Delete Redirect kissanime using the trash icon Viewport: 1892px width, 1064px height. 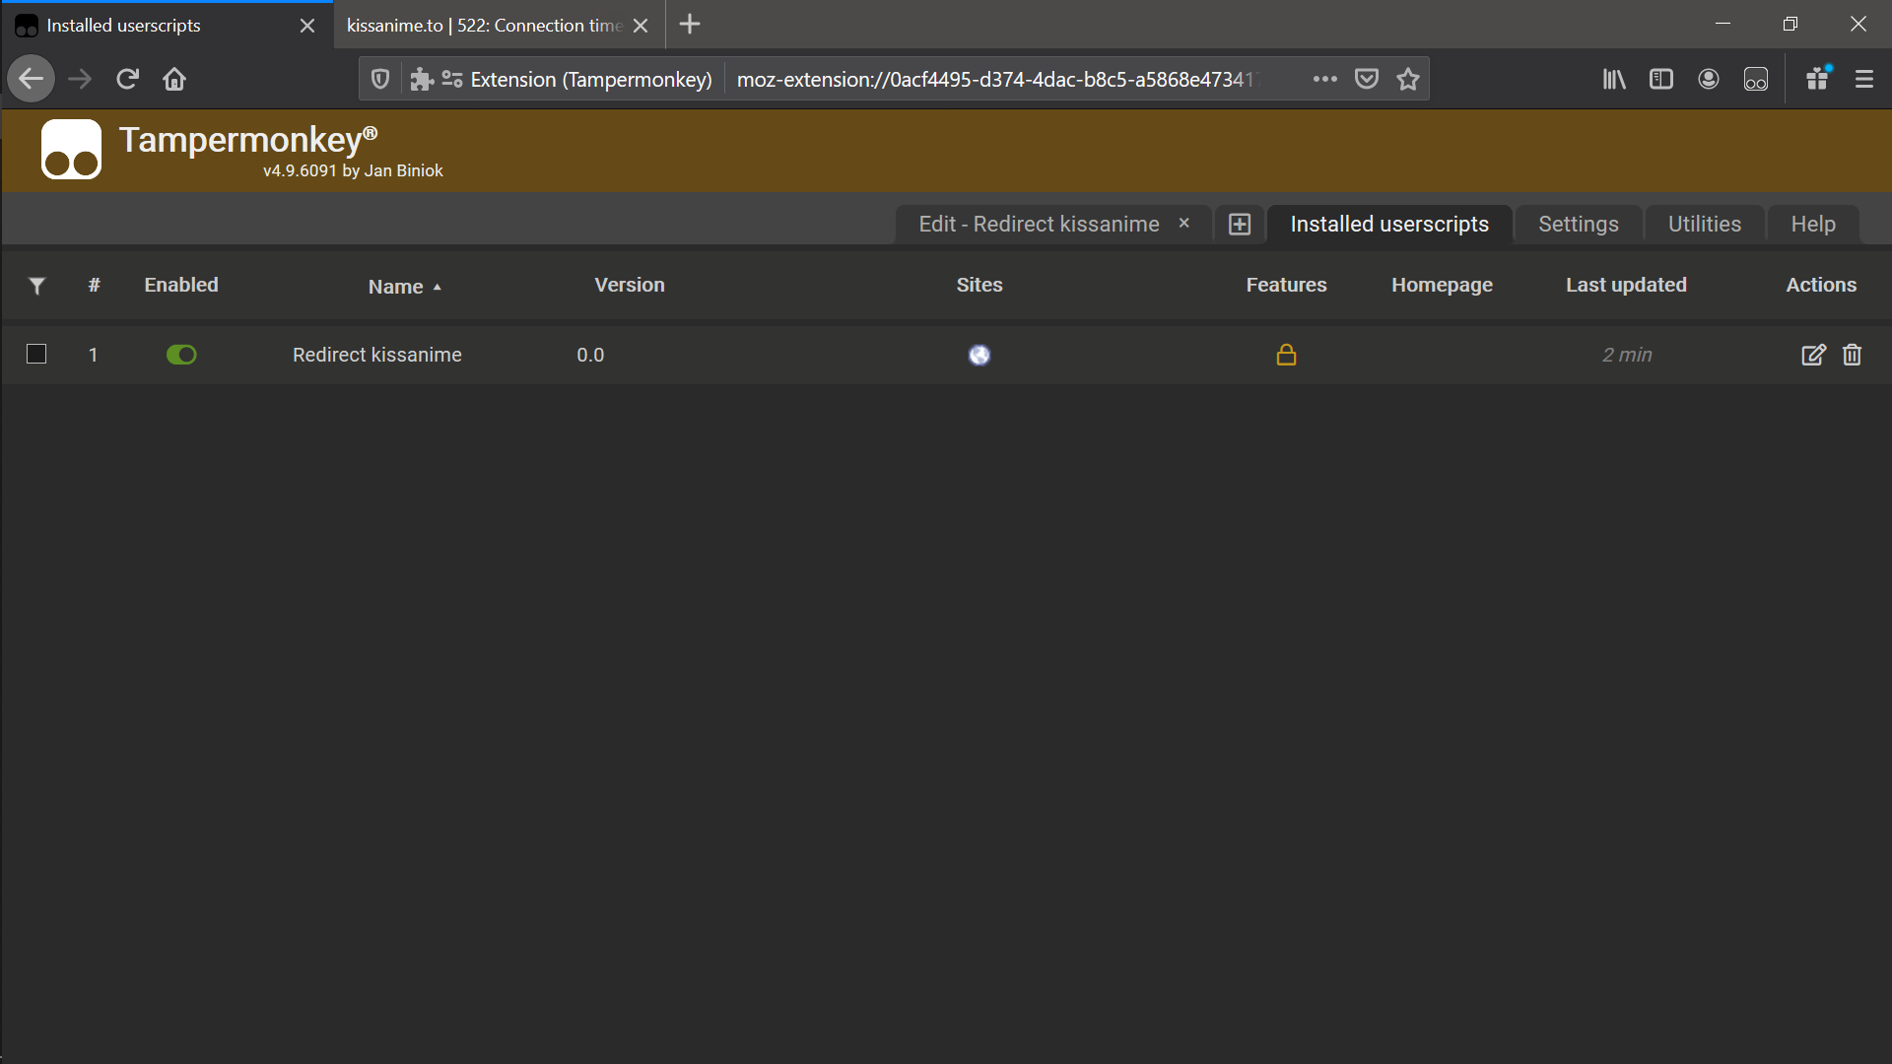click(1852, 355)
